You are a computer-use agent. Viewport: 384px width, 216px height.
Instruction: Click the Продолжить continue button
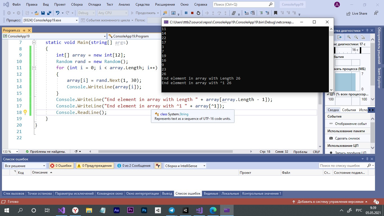143,13
